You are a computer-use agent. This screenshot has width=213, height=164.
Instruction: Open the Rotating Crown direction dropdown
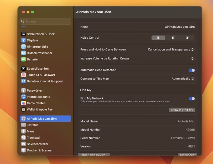coord(193,58)
